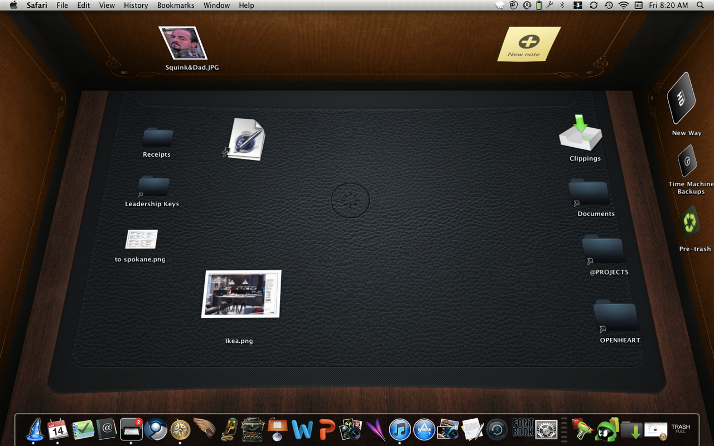714x446 pixels.
Task: Open Font Book from the Dock
Action: pyautogui.click(x=523, y=428)
